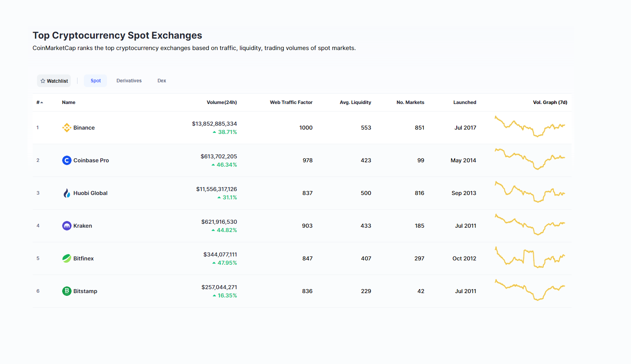Click the Kraken logo icon

[67, 226]
